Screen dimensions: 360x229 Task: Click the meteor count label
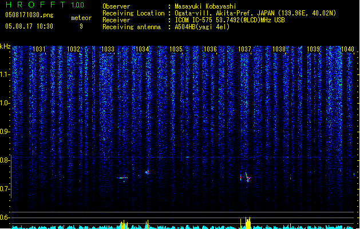point(81,18)
